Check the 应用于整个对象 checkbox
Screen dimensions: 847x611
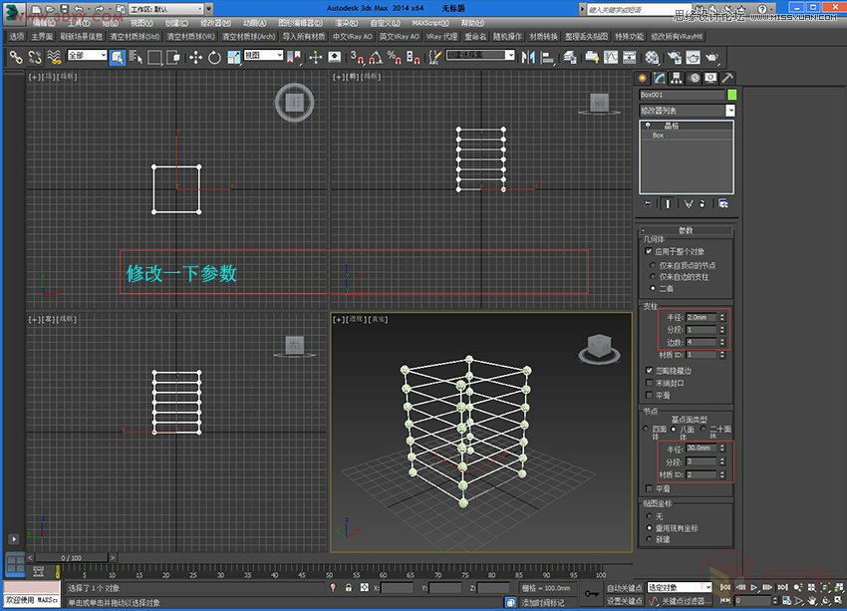[x=649, y=251]
